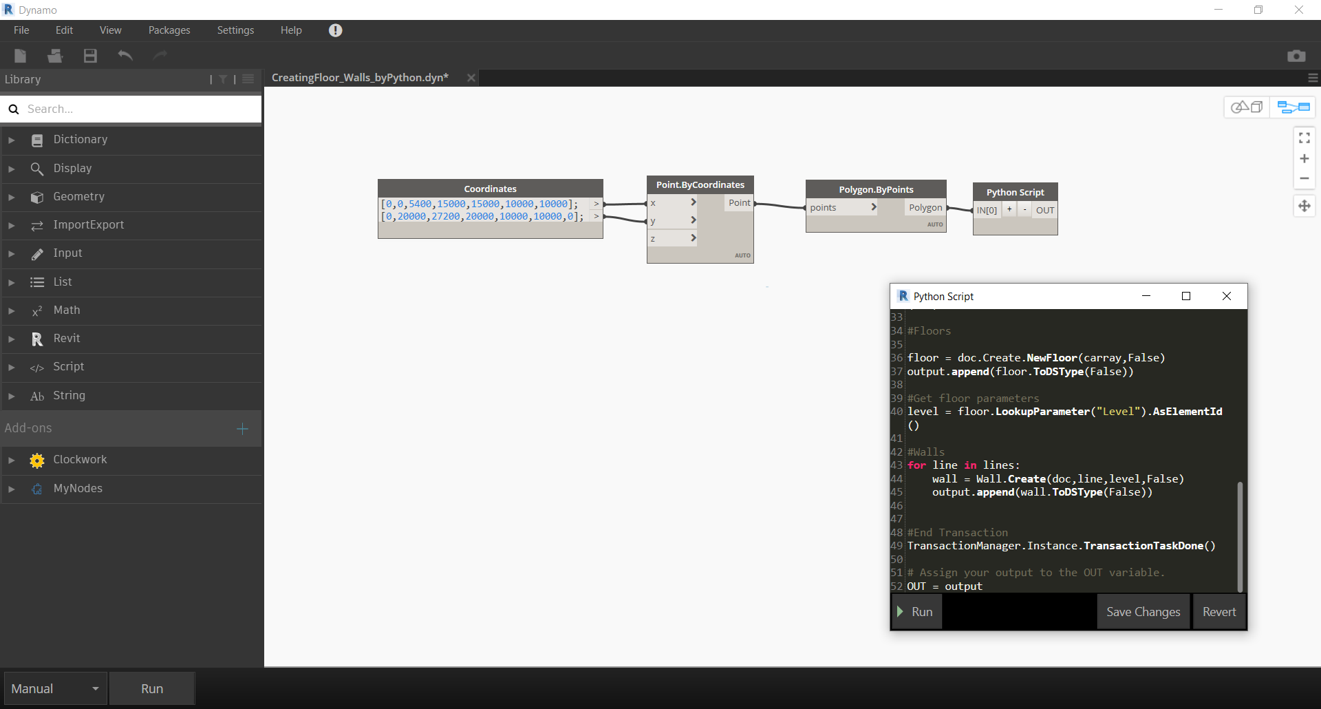The height and width of the screenshot is (709, 1321).
Task: Undo the last action
Action: point(125,56)
